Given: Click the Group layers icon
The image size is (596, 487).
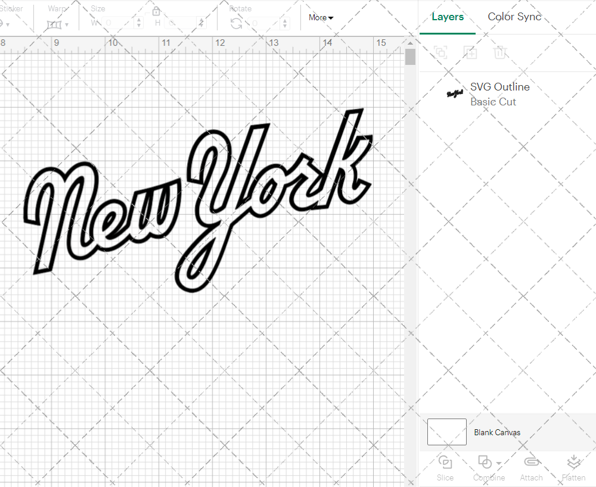Looking at the screenshot, I should click(440, 52).
